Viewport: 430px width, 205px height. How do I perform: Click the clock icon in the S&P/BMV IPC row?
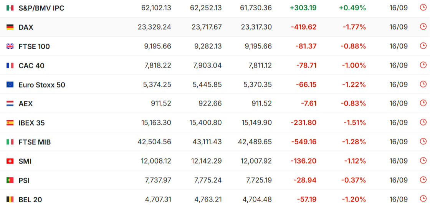pyautogui.click(x=423, y=7)
